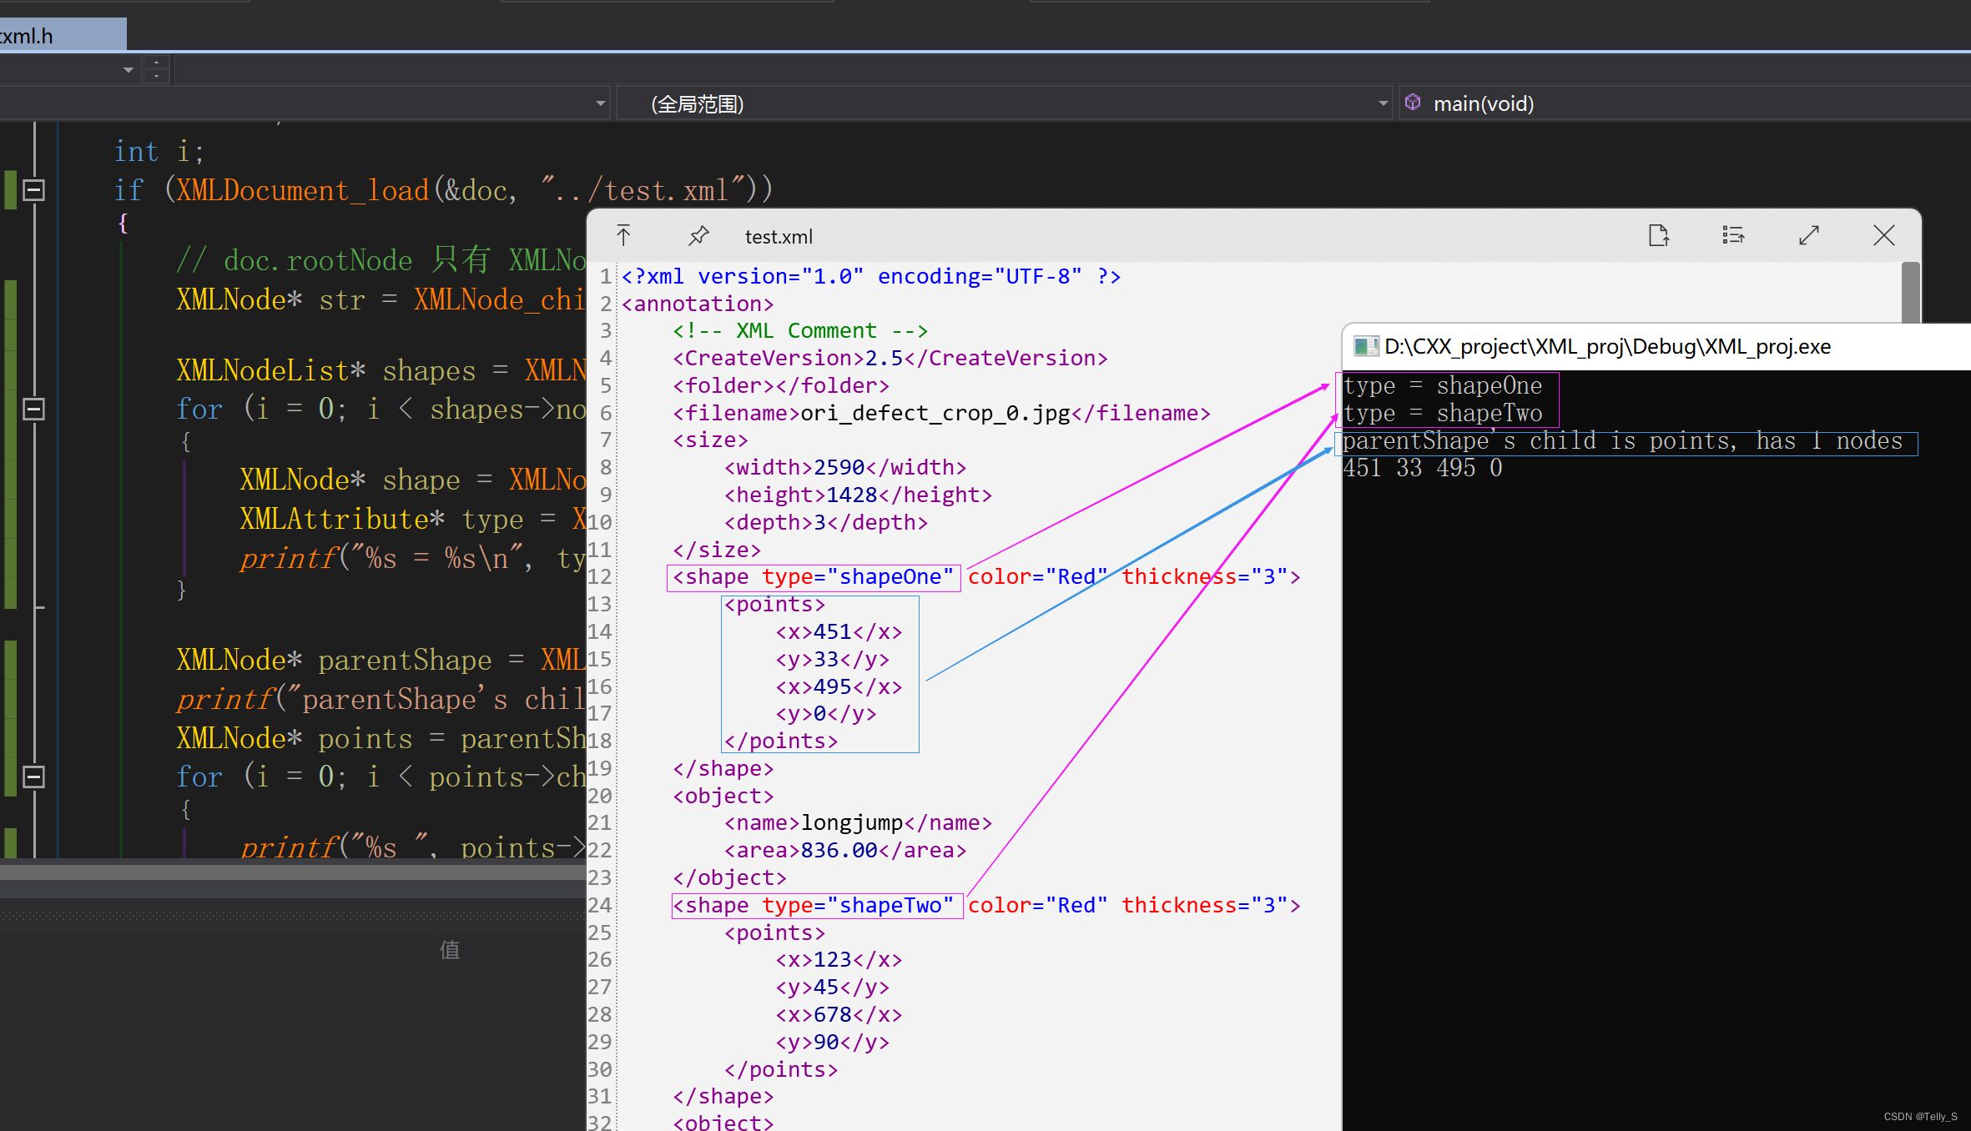1971x1131 pixels.
Task: Click the '// doc.rootNode' comment line
Action: (x=381, y=261)
